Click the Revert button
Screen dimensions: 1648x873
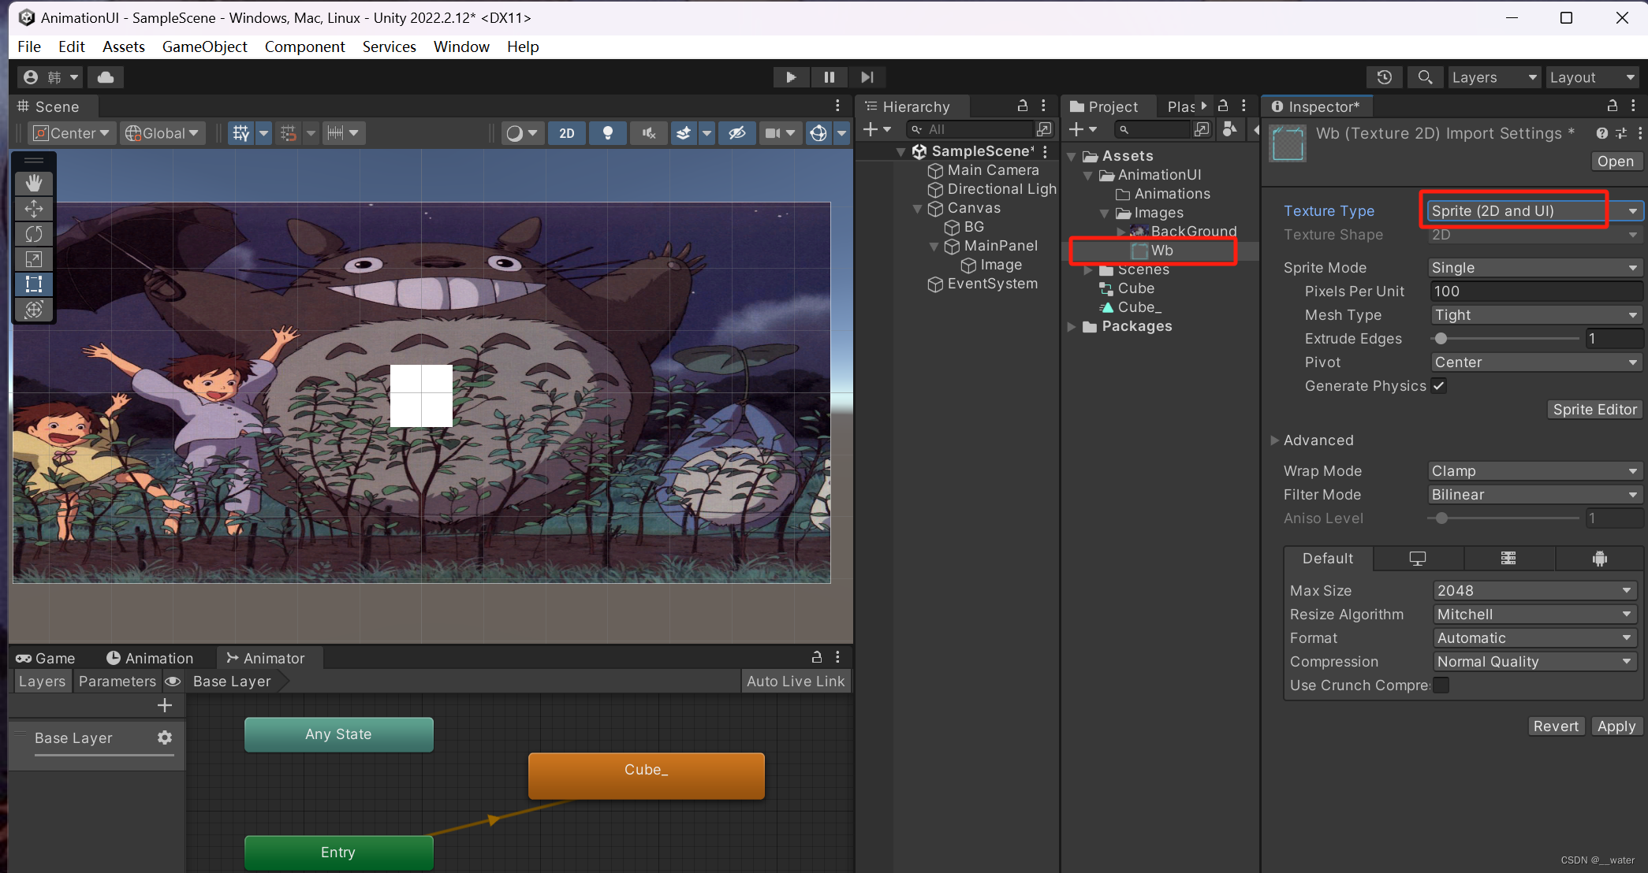[1556, 726]
